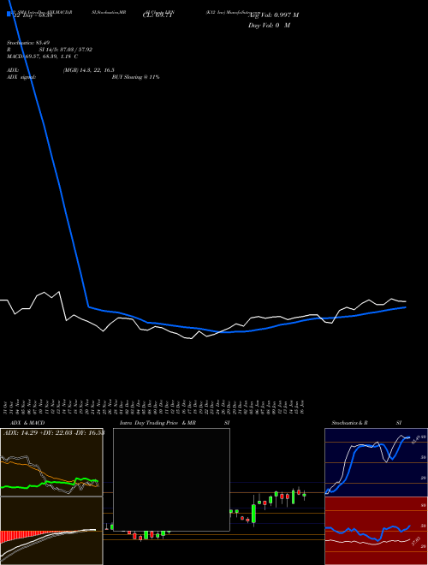
Task: Click the "BUY Slowing @ 11%" signal text
Action: tap(135, 77)
